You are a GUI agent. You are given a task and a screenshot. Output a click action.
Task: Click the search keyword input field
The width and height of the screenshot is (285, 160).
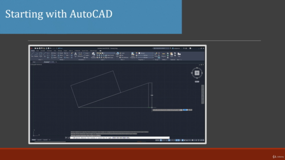click(x=161, y=48)
